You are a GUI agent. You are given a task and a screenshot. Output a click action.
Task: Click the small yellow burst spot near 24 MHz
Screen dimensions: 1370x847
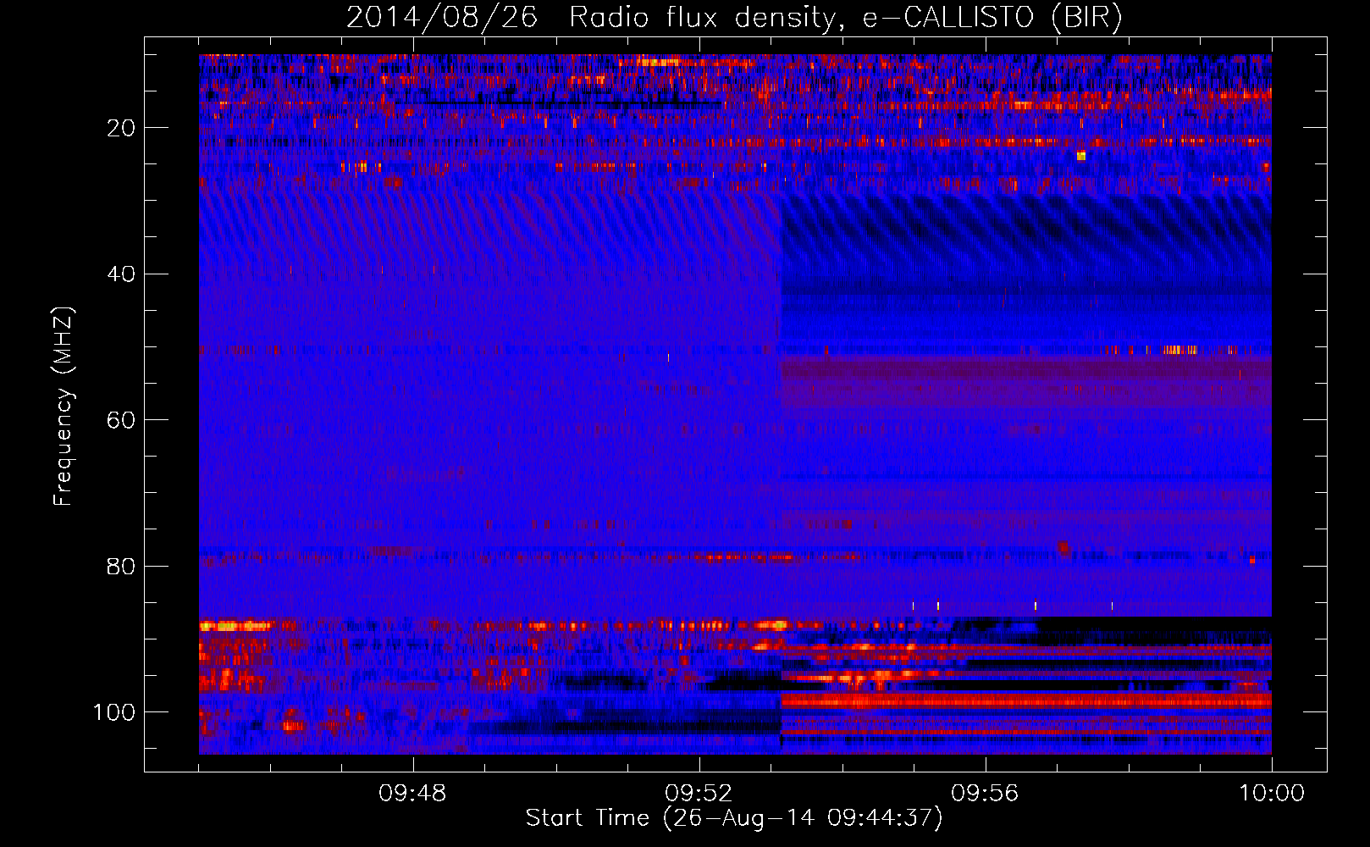pos(1081,156)
